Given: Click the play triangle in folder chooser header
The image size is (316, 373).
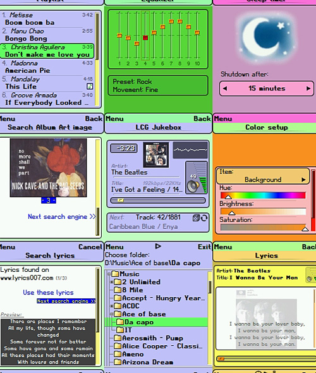Looking at the screenshot, I should (x=158, y=246).
